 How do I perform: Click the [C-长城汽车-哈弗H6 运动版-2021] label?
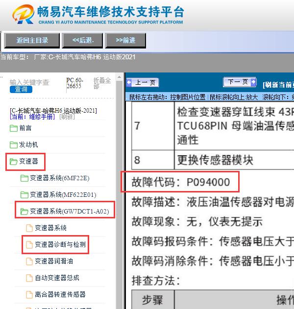[x=53, y=111]
